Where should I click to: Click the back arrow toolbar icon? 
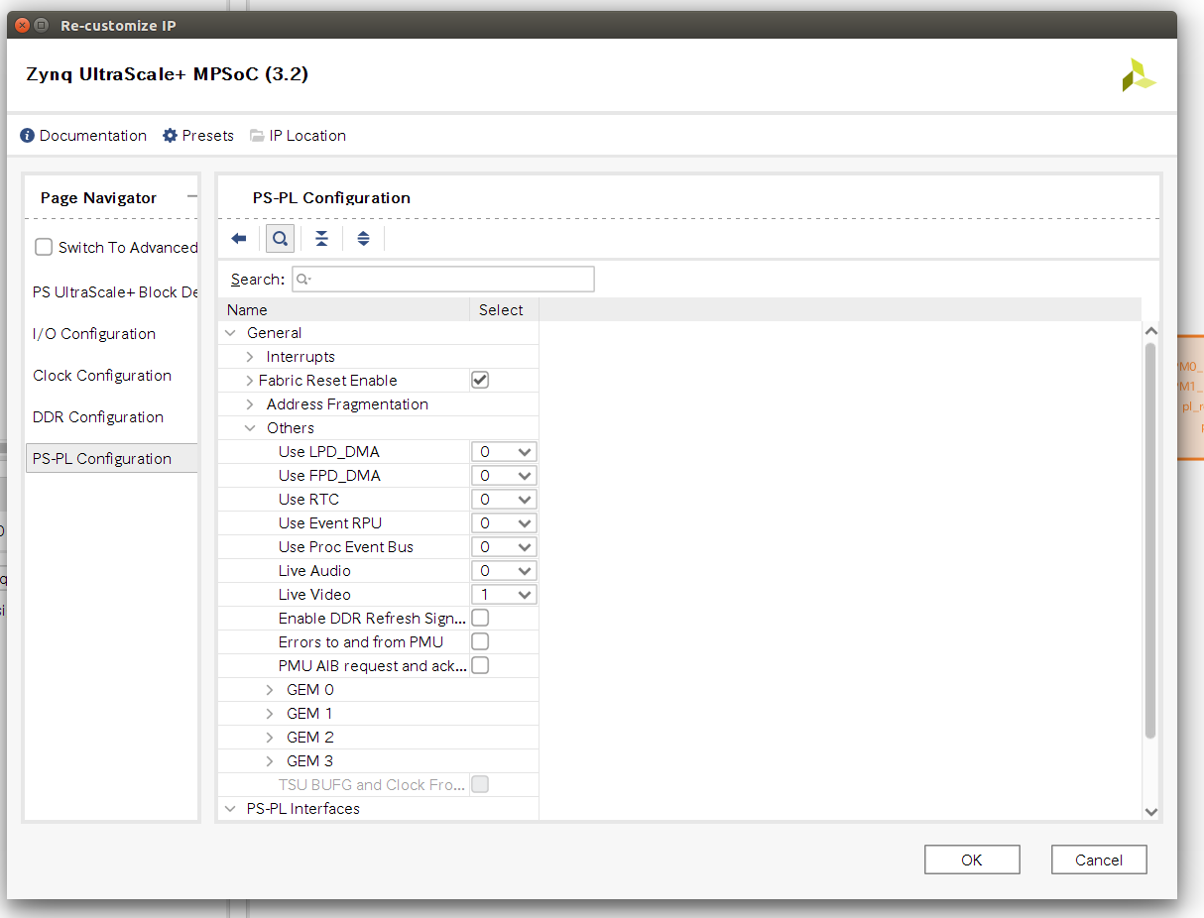tap(239, 239)
